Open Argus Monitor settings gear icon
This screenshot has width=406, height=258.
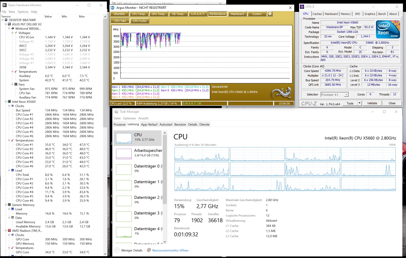(270, 14)
